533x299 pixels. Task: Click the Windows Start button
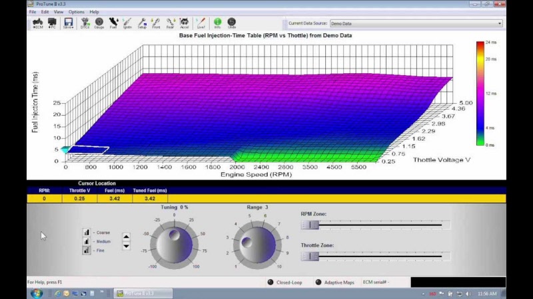(35, 293)
